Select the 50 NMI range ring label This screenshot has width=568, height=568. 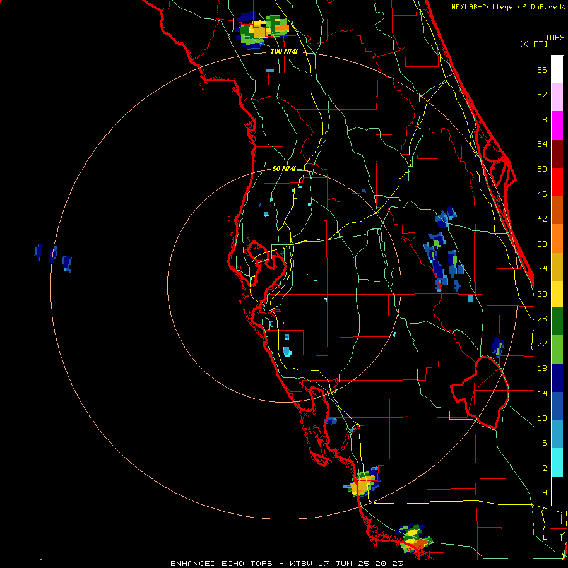coord(284,169)
